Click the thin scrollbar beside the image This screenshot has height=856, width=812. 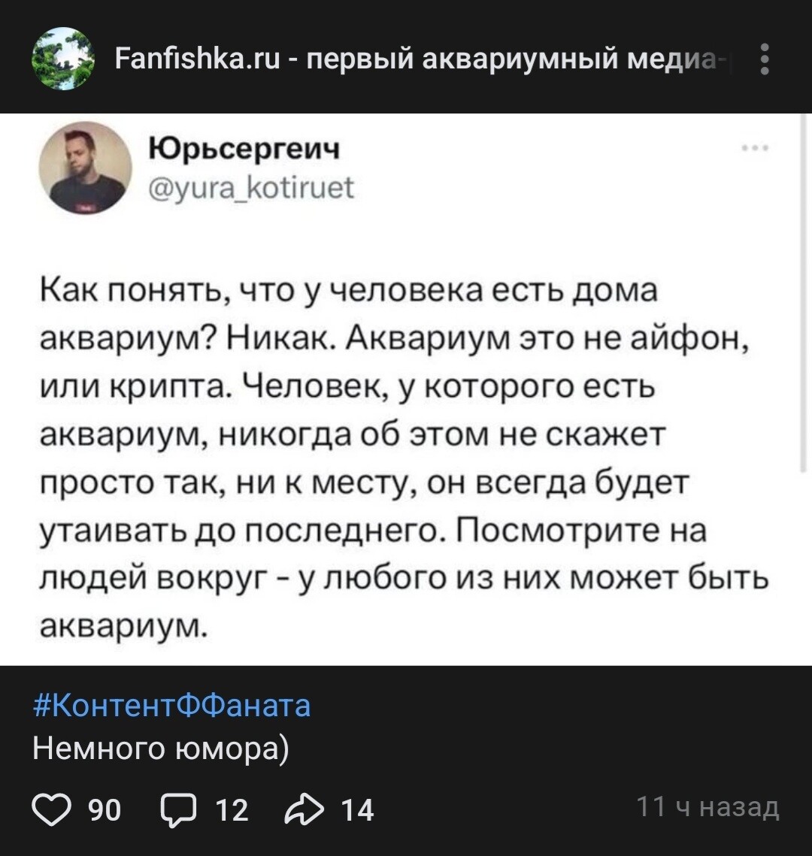[805, 293]
